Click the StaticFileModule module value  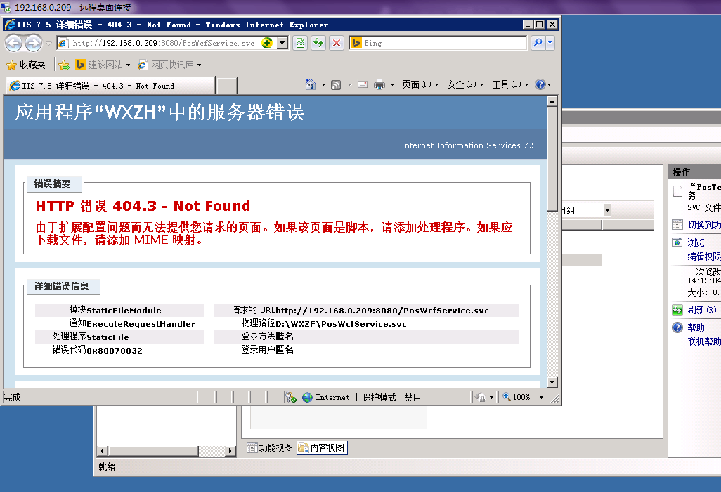point(124,311)
